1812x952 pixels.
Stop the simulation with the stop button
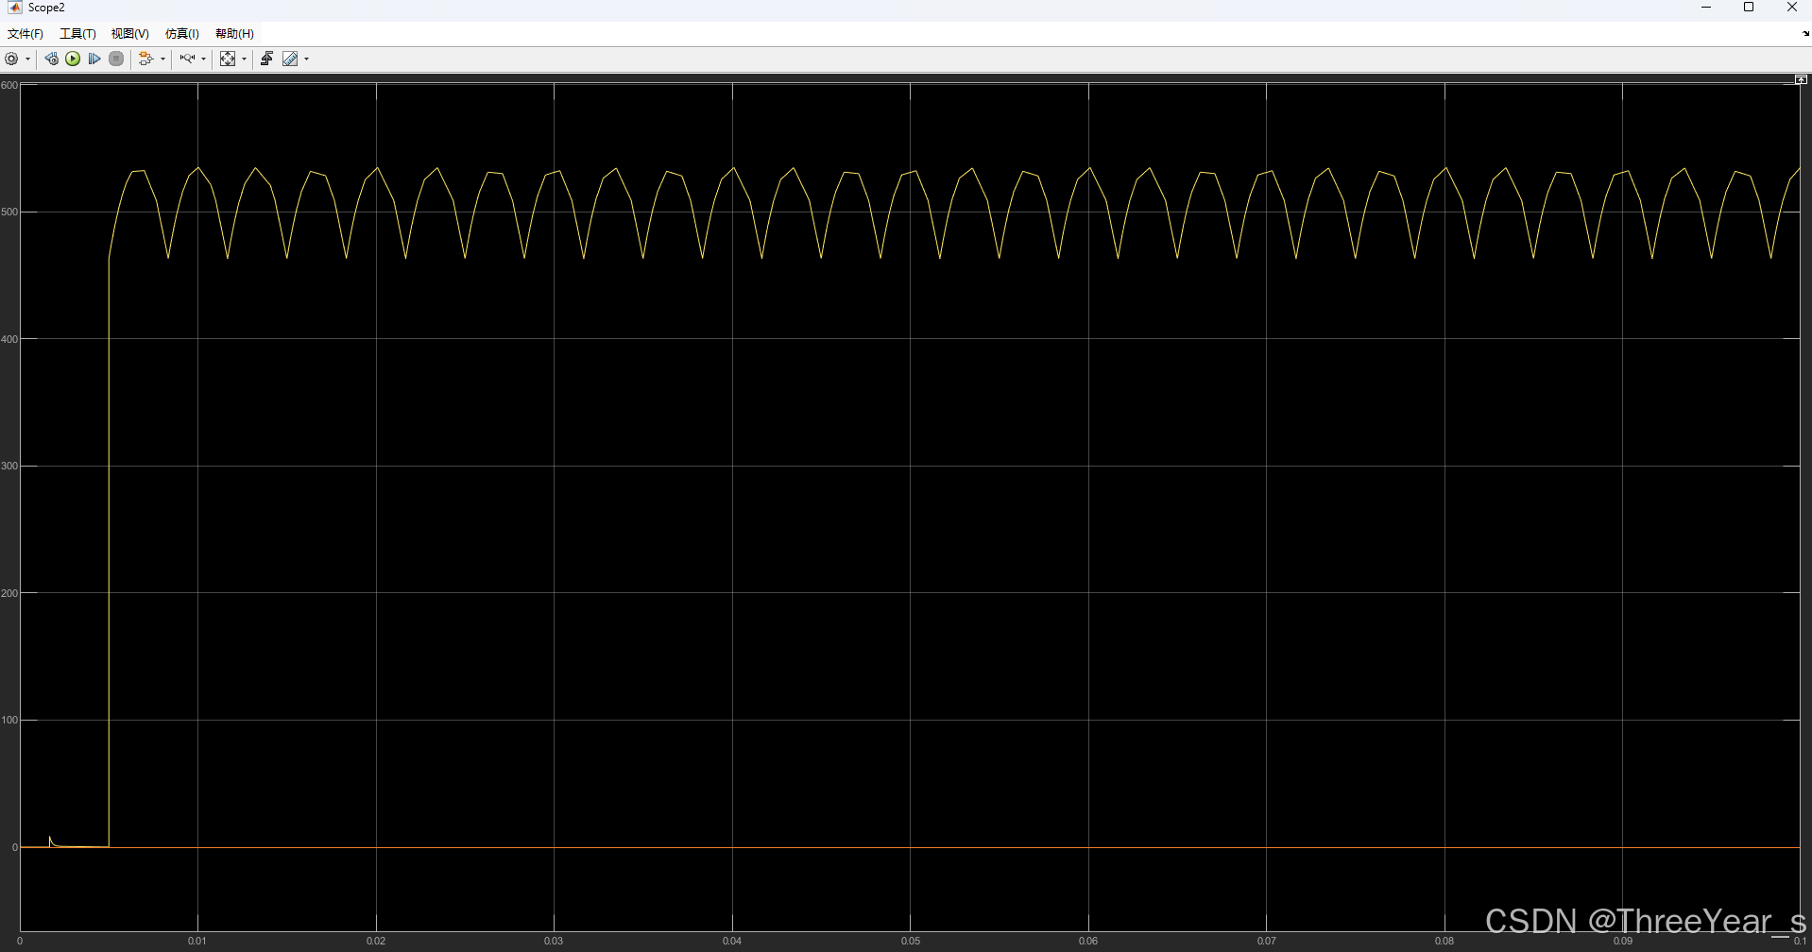point(116,59)
